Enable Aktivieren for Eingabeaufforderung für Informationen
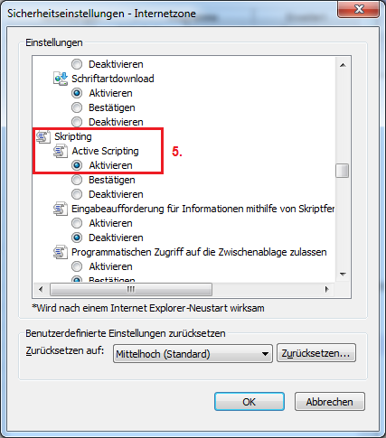Screen dimensions: 386x438 (77, 223)
